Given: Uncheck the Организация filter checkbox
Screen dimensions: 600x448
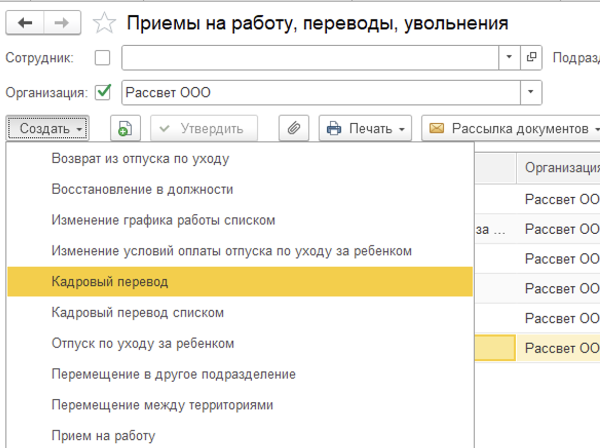Looking at the screenshot, I should [103, 92].
